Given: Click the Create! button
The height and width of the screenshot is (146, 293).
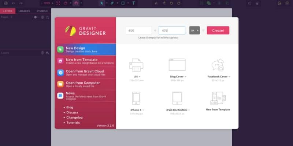Looking at the screenshot, I should (x=218, y=30).
